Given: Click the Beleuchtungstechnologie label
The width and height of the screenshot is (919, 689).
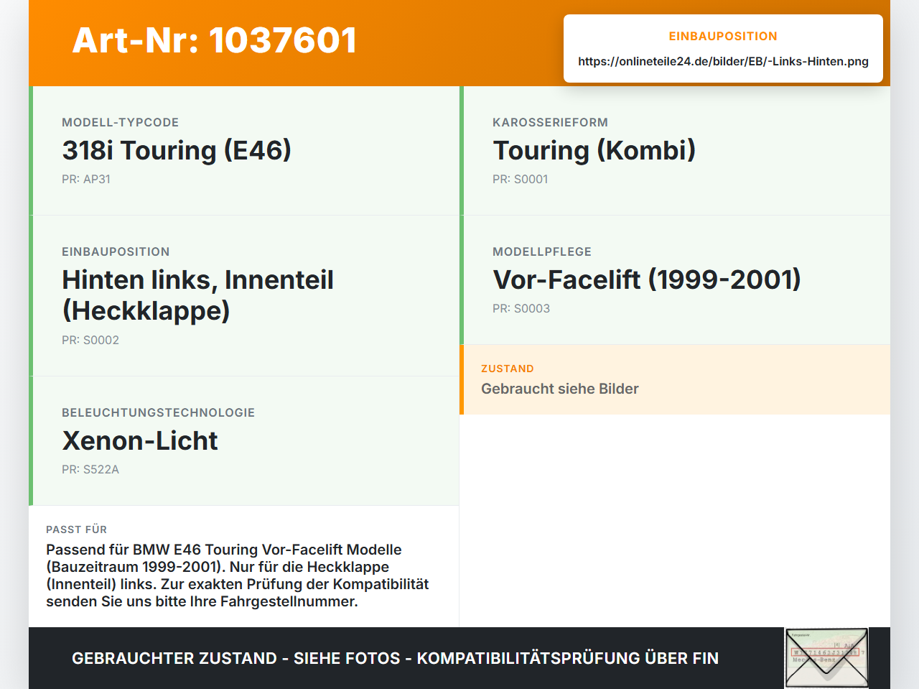Looking at the screenshot, I should coord(158,412).
